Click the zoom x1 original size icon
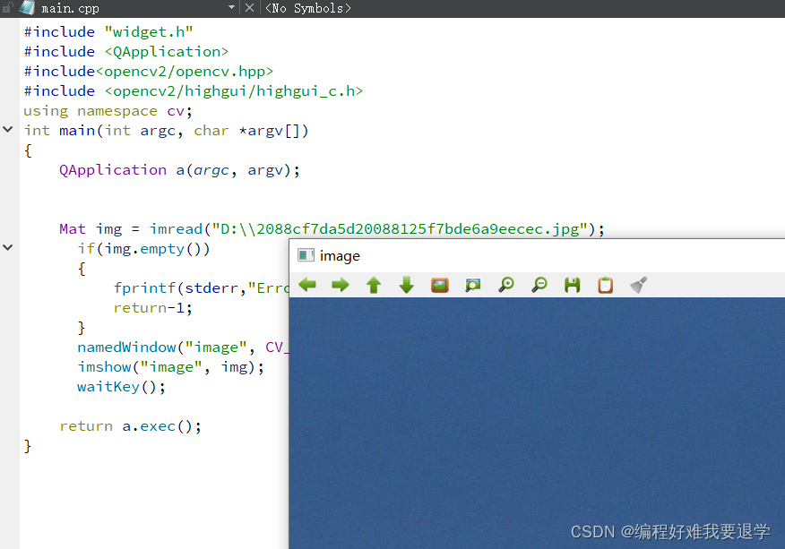This screenshot has width=785, height=549. 440,286
